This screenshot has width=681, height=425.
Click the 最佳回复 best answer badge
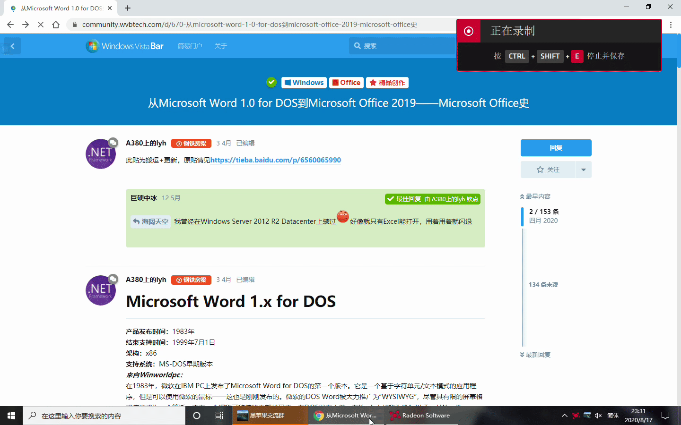coord(433,199)
